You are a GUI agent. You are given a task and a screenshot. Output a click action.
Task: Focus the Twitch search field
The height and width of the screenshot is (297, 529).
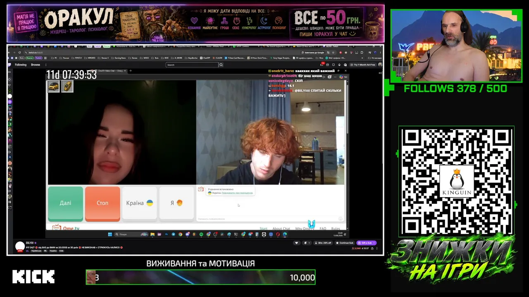(x=192, y=65)
